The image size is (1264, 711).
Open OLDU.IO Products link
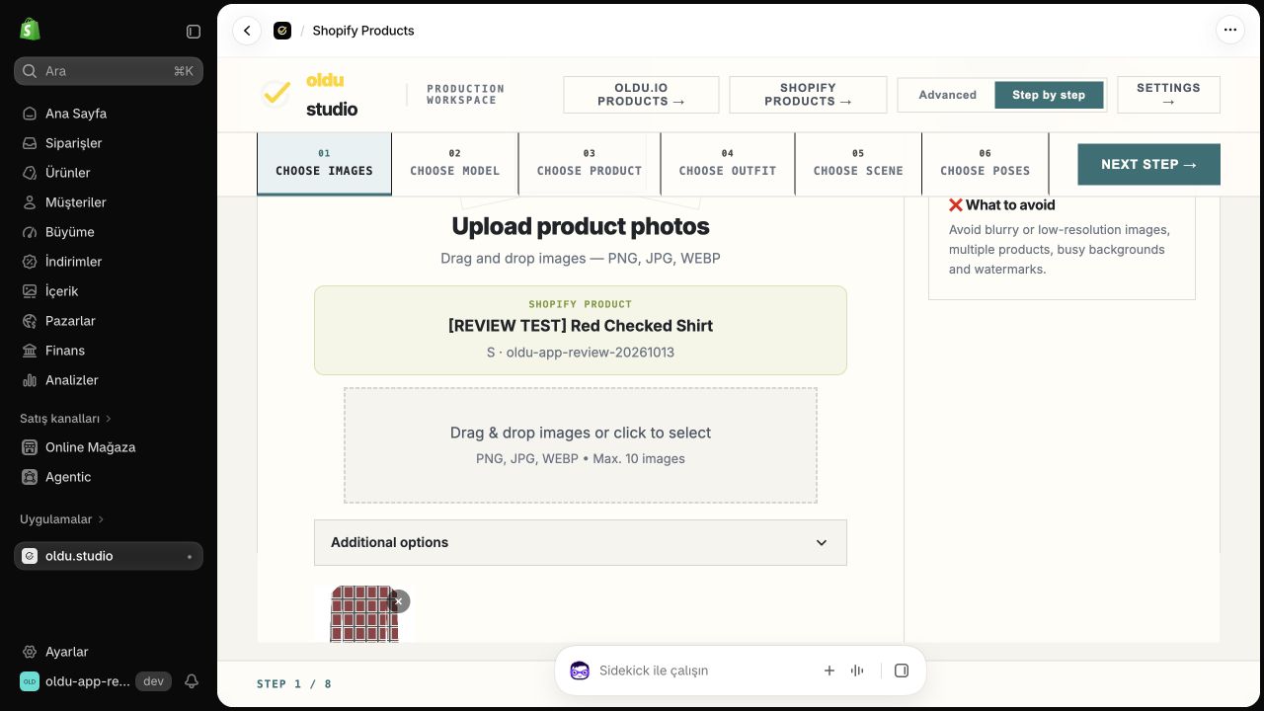point(641,95)
